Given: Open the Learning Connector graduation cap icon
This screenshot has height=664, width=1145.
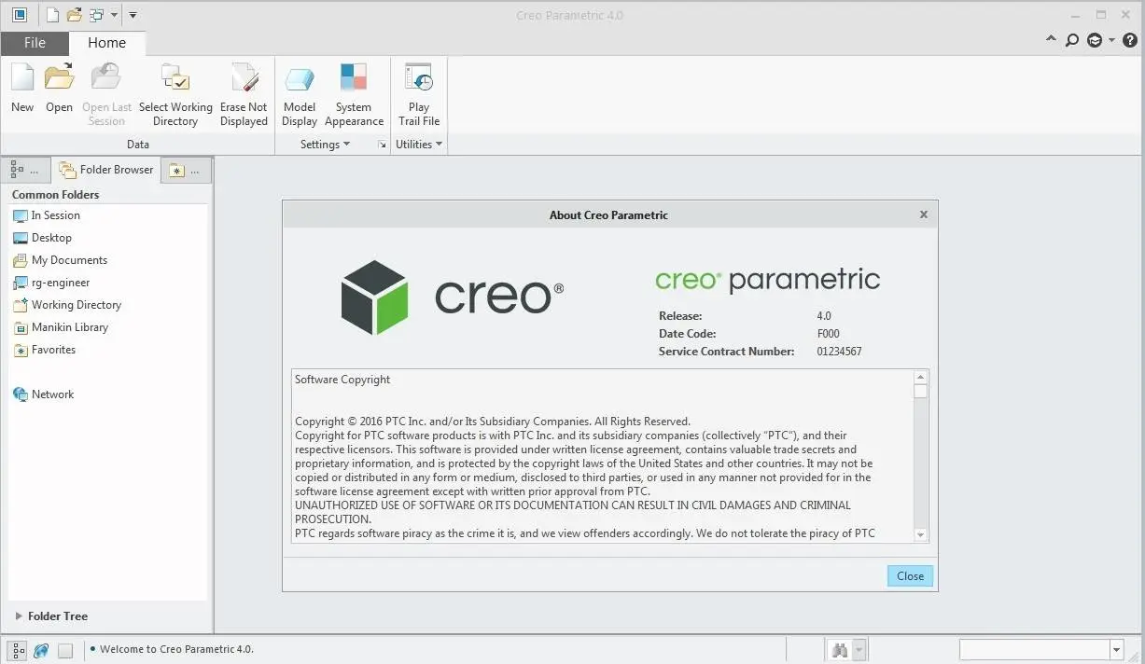Looking at the screenshot, I should tap(1095, 40).
